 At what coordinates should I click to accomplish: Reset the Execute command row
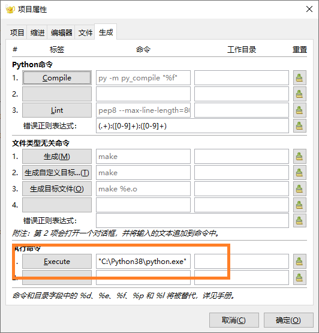click(x=299, y=261)
